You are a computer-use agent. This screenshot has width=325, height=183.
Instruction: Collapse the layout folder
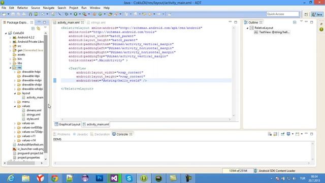(x=15, y=94)
